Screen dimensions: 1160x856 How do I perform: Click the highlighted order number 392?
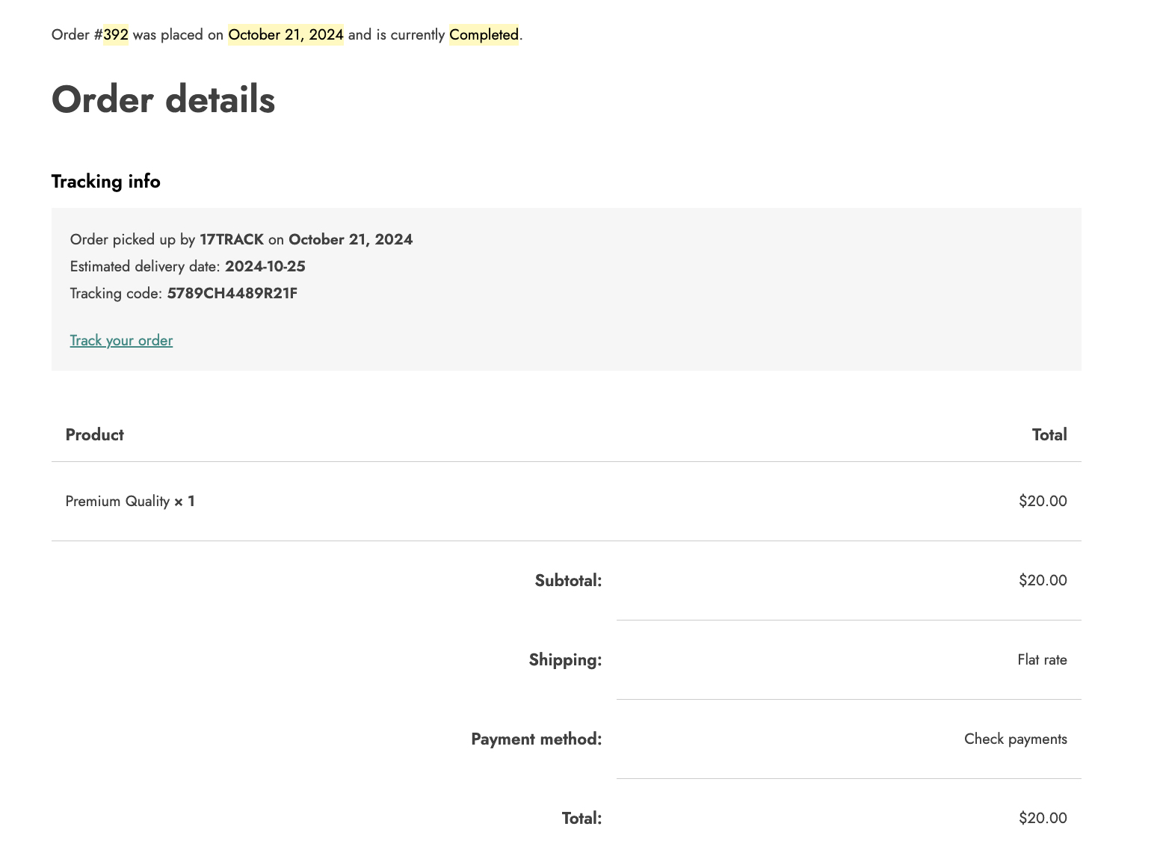pyautogui.click(x=116, y=35)
